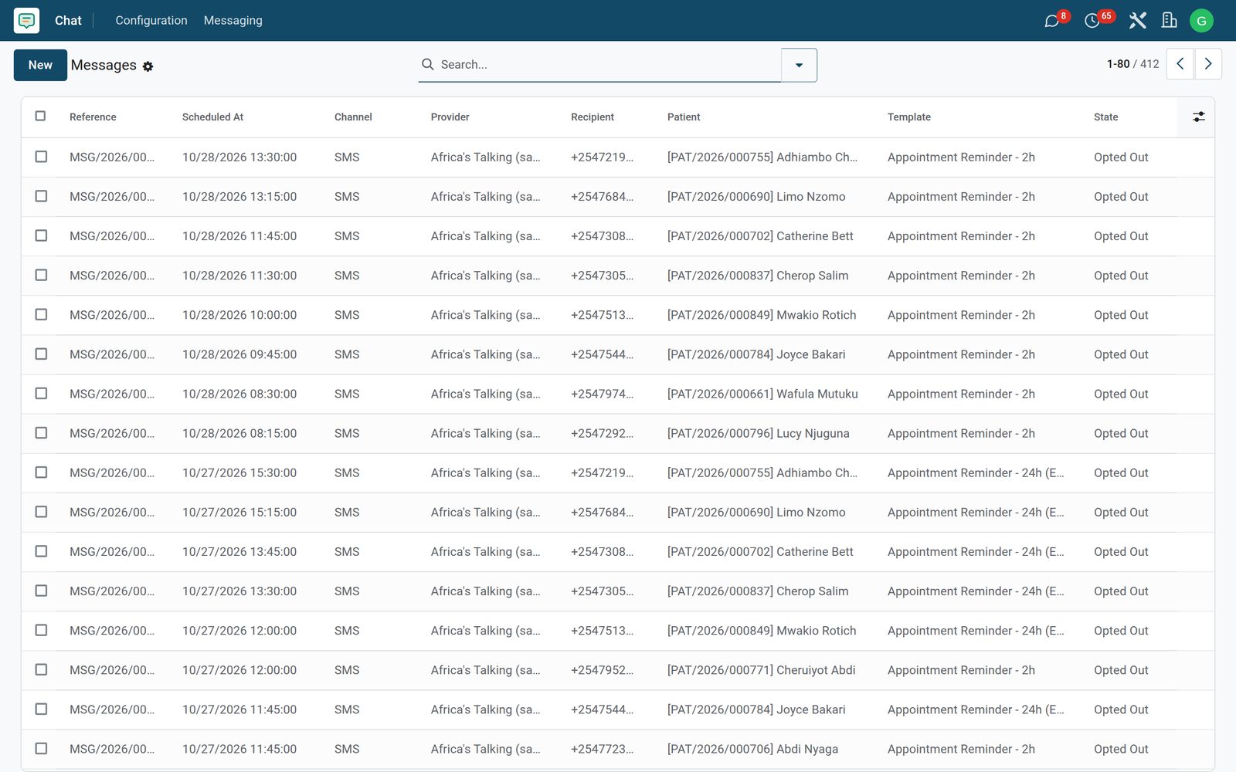Open patient Mwakio Rotich on 10/28 row

[x=762, y=315]
